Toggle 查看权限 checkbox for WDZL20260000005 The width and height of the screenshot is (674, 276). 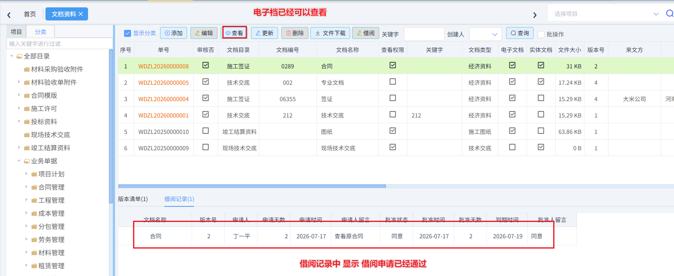[393, 81]
